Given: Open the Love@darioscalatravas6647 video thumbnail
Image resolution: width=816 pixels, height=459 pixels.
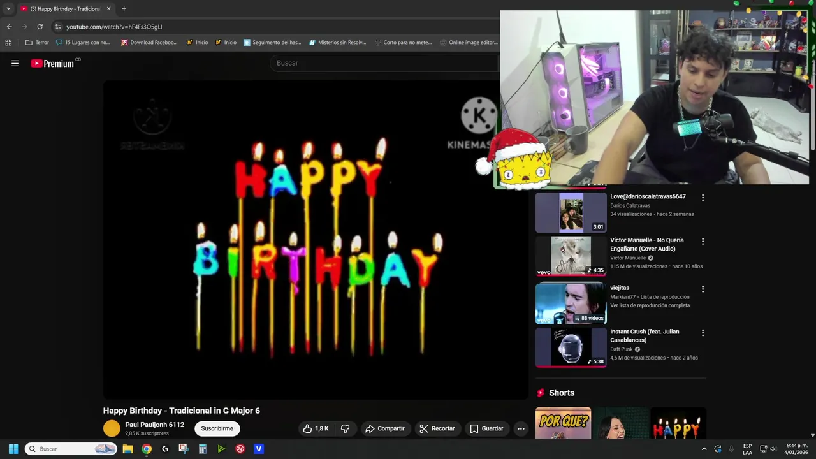Looking at the screenshot, I should pyautogui.click(x=571, y=212).
